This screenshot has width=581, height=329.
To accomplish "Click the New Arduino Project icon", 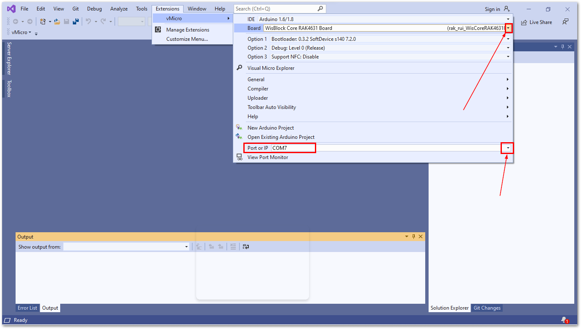I will pyautogui.click(x=240, y=127).
